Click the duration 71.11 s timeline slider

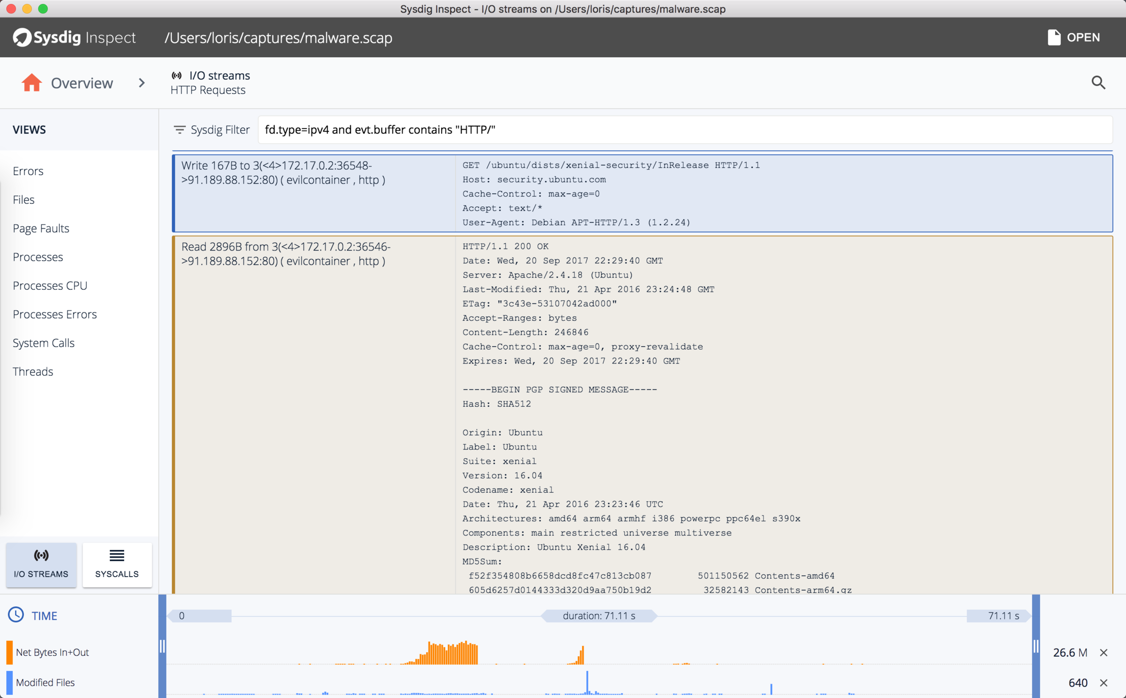click(599, 615)
